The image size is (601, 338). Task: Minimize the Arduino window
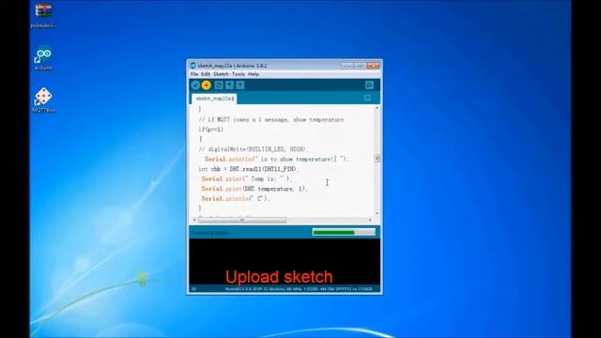tap(347, 66)
